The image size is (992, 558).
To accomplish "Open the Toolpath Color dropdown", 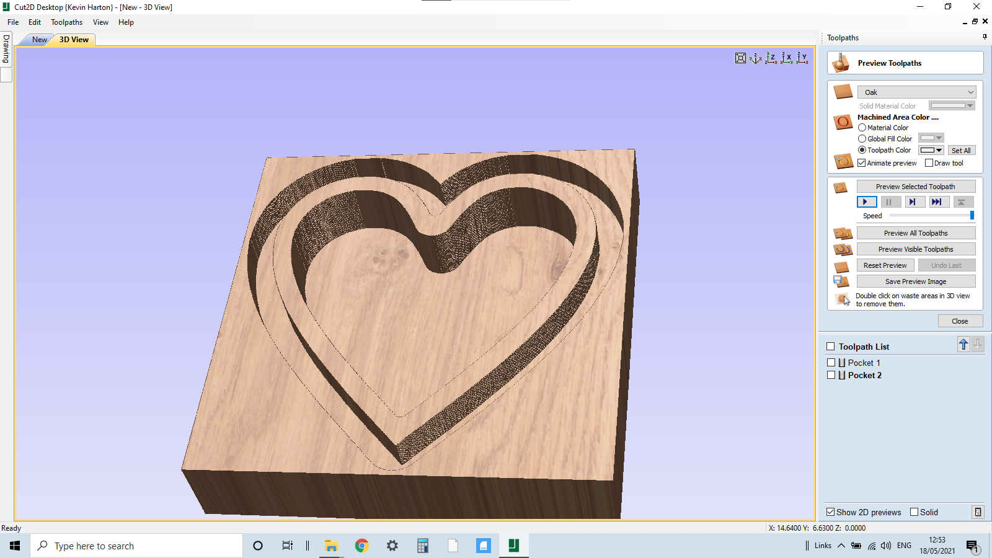I will pos(931,150).
